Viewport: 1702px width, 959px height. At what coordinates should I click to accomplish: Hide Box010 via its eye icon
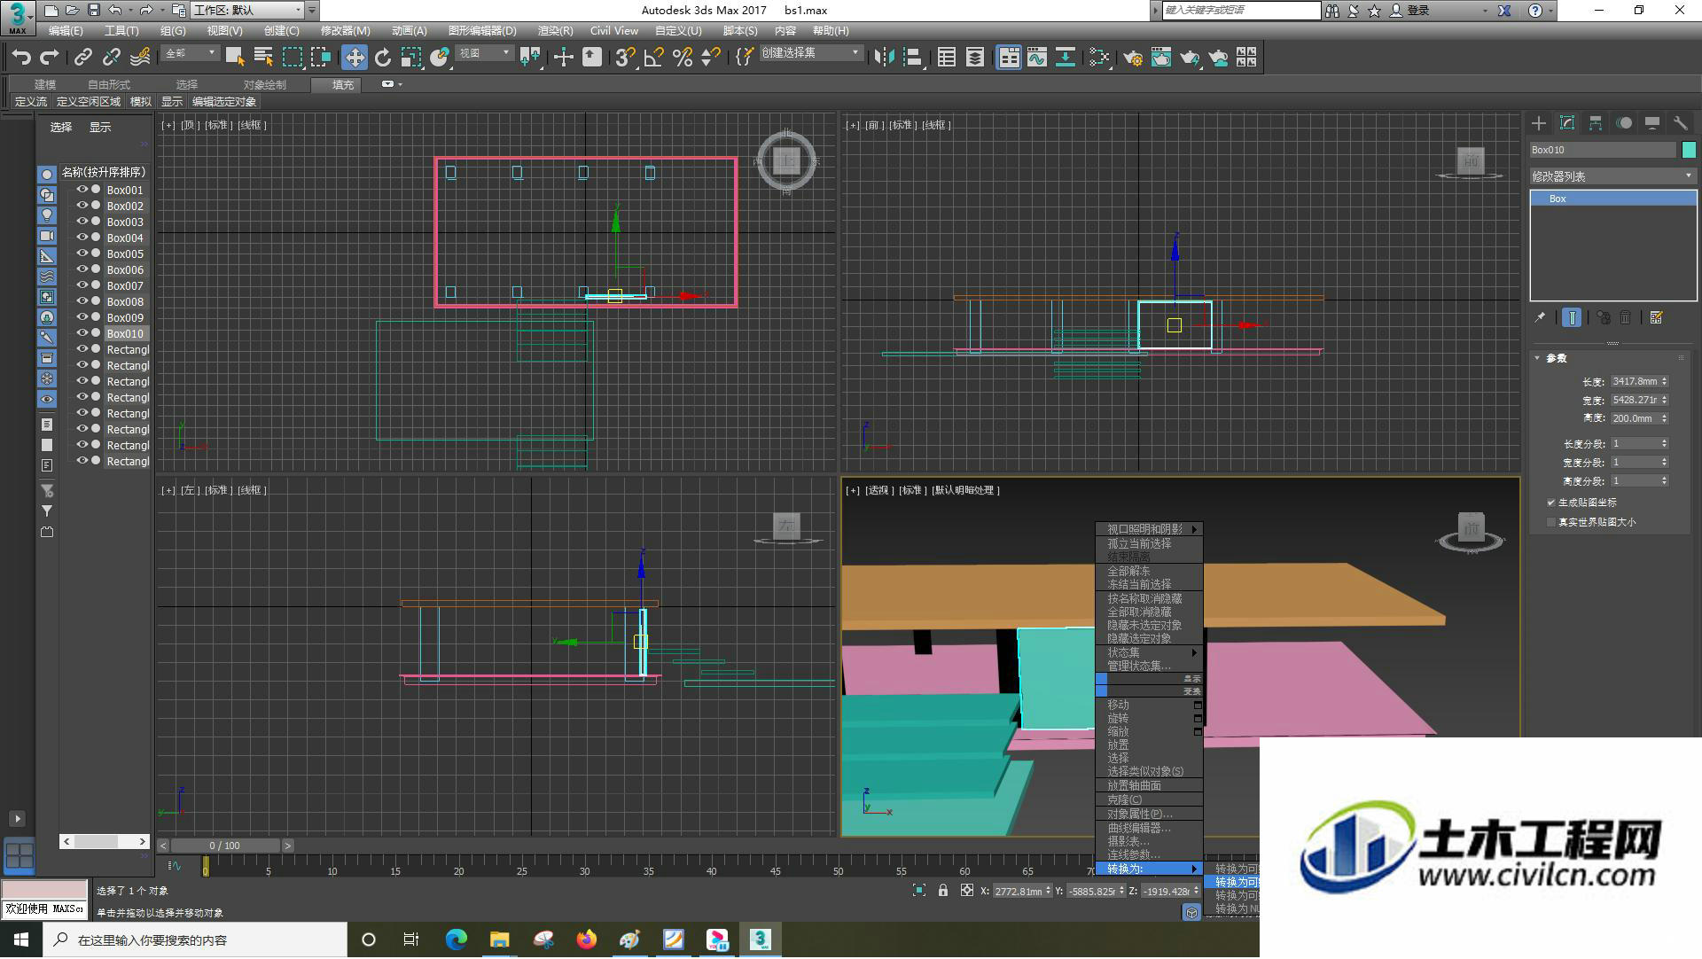pyautogui.click(x=82, y=333)
